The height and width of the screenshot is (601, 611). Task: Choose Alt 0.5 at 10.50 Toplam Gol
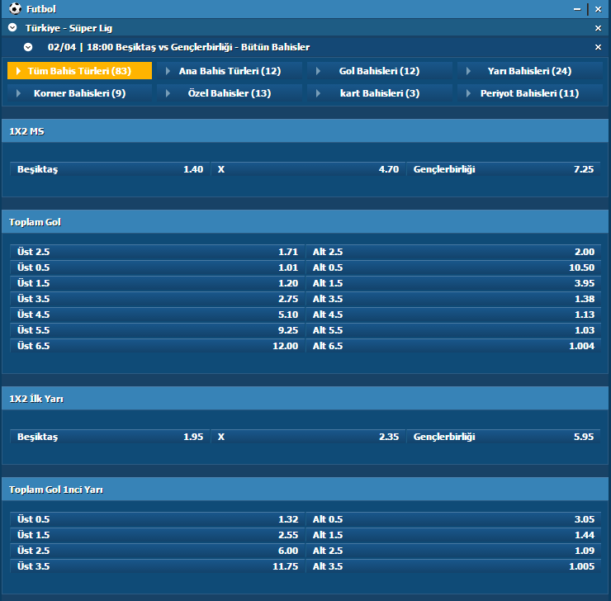(453, 267)
